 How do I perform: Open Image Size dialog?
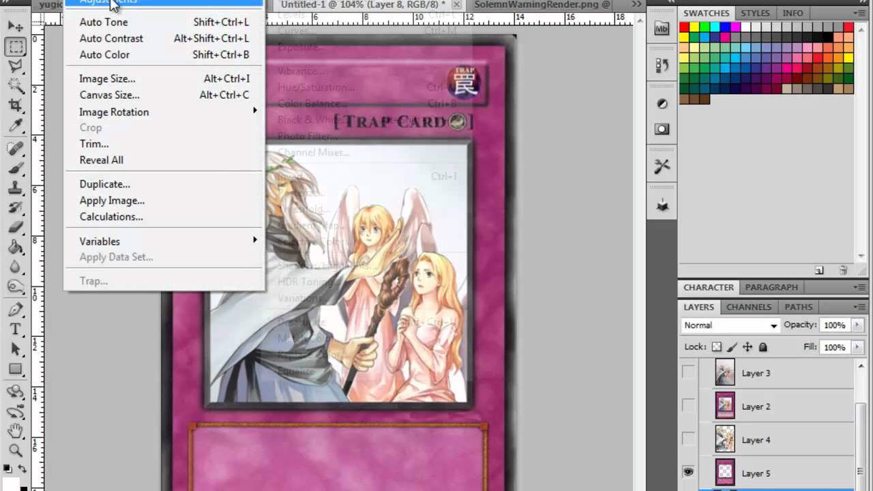coord(164,78)
